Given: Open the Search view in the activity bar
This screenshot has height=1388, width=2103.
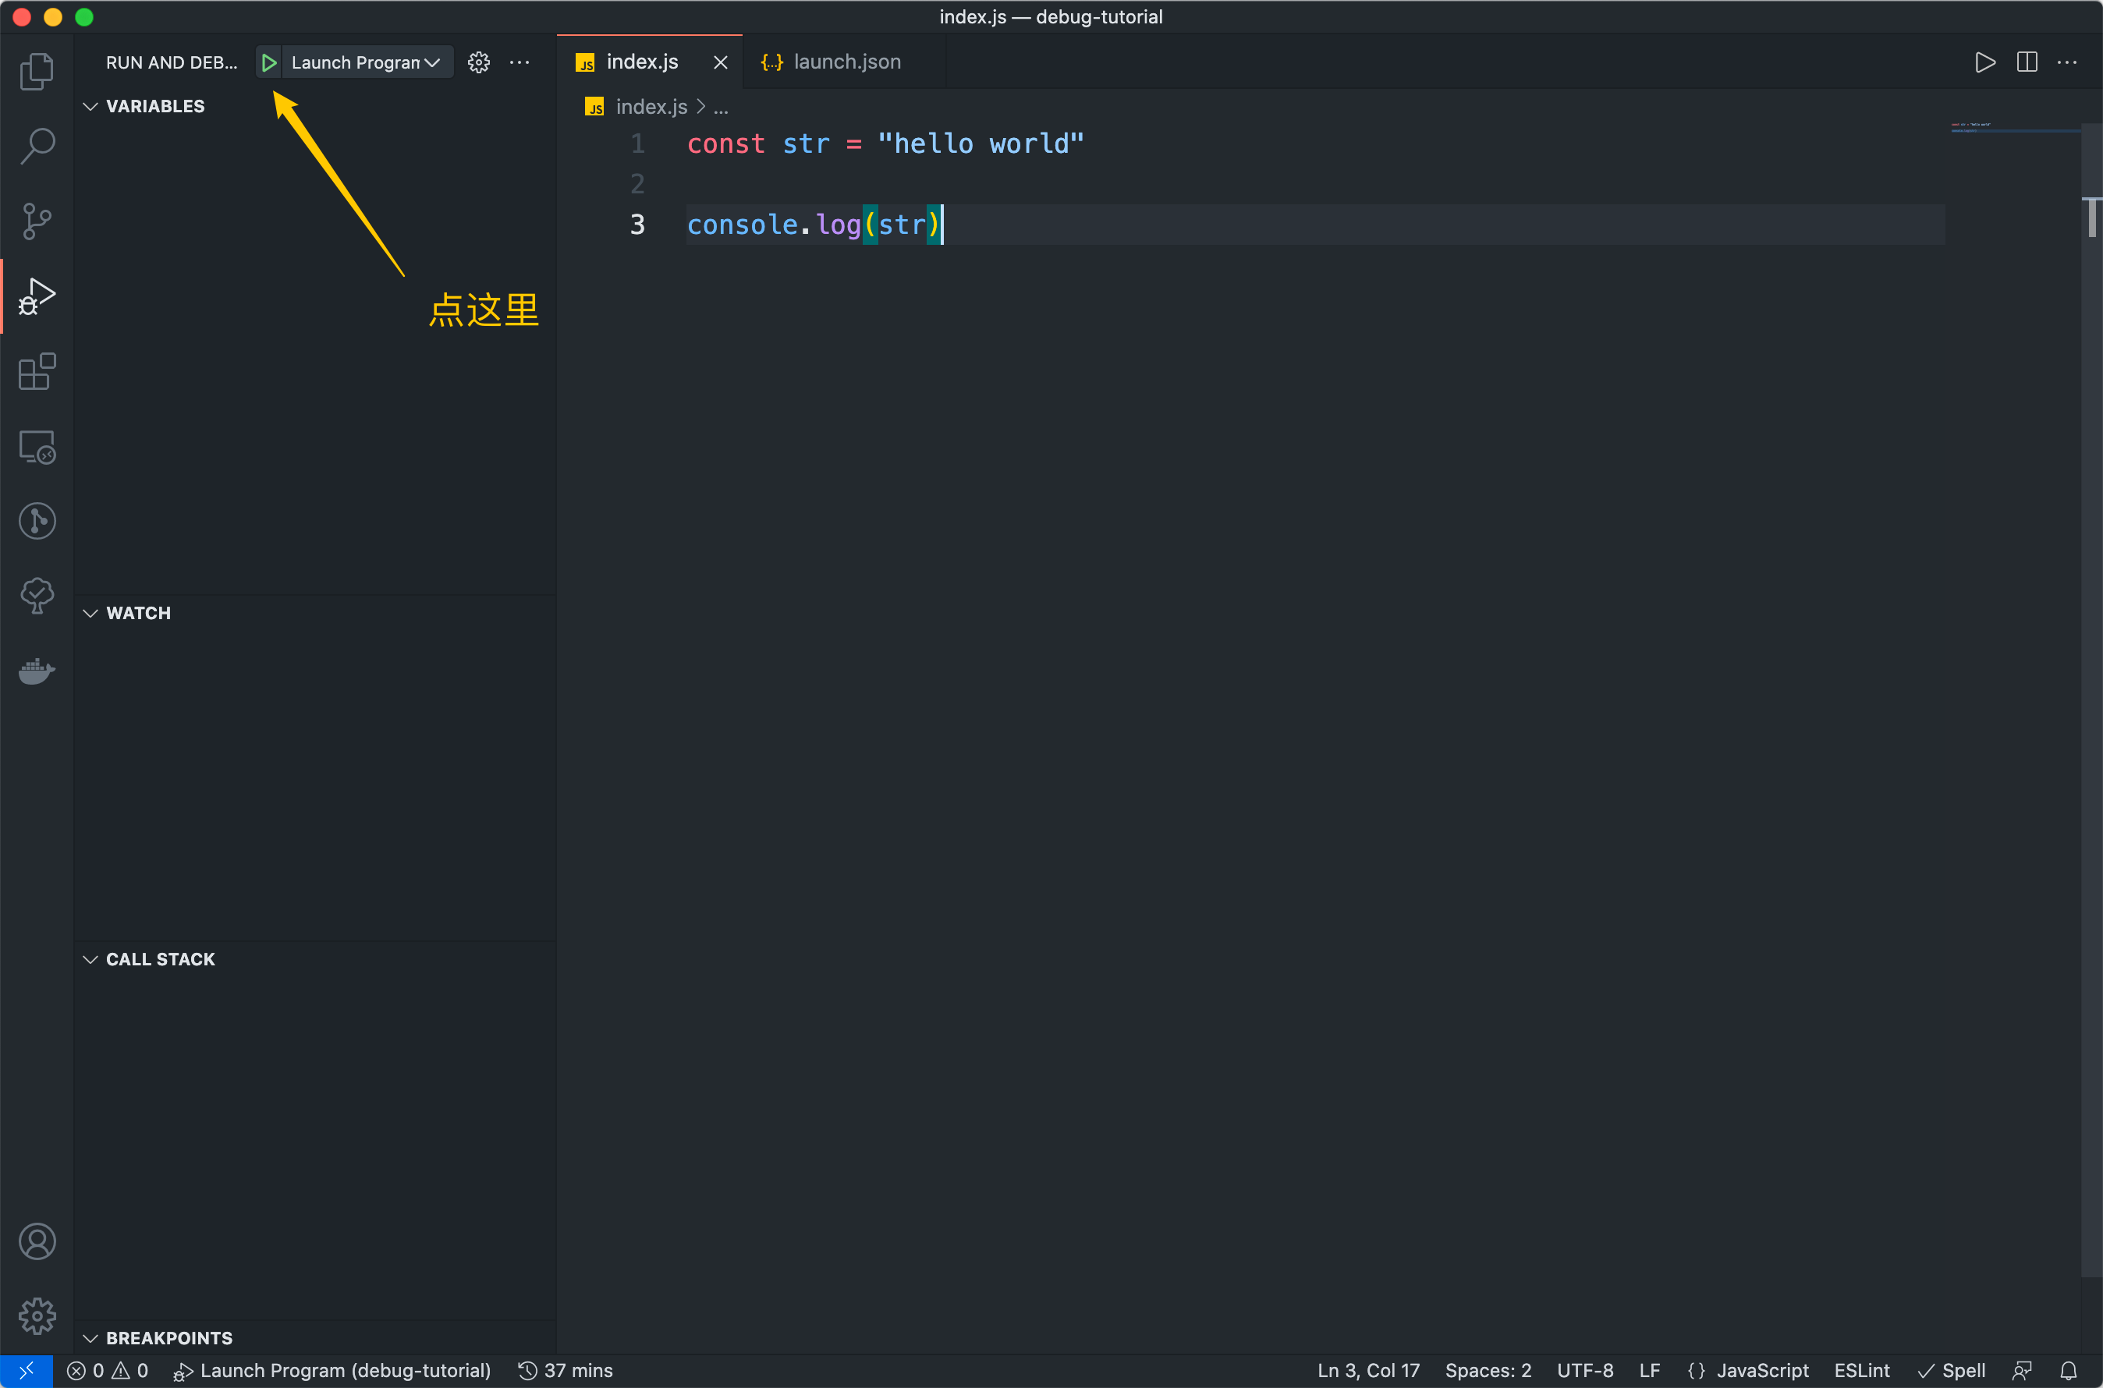Looking at the screenshot, I should point(37,146).
